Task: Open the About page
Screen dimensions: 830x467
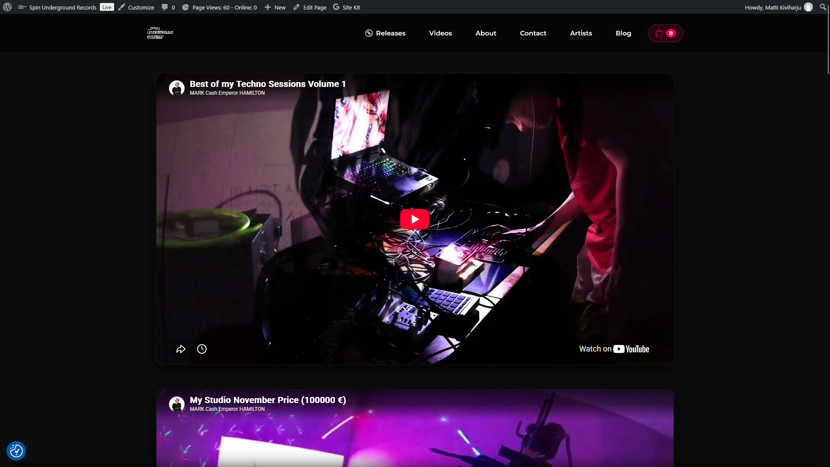Action: point(485,33)
